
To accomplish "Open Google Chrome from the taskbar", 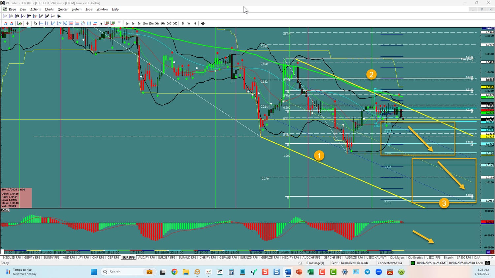I will [x=174, y=272].
